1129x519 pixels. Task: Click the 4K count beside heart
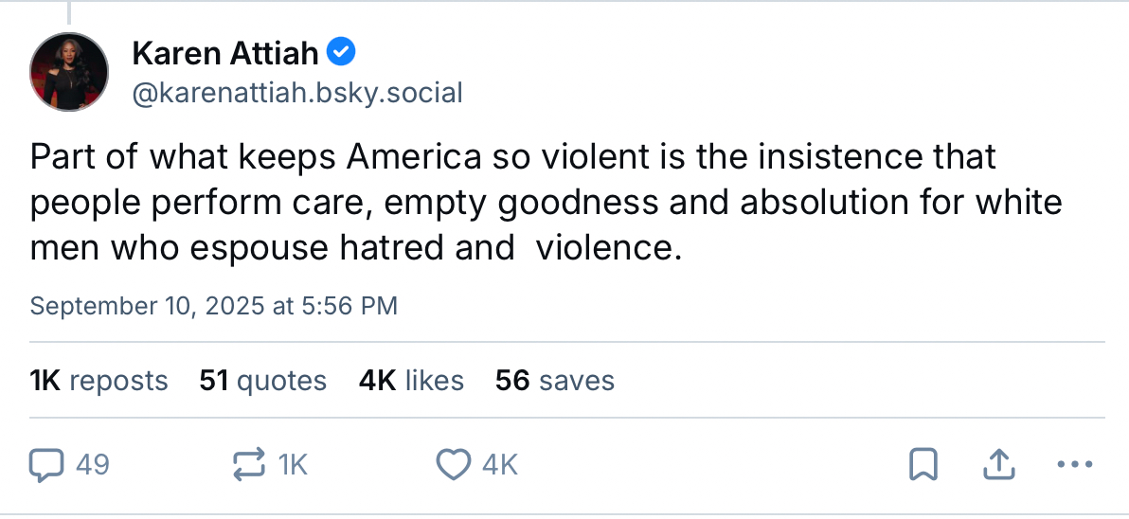[x=499, y=465]
